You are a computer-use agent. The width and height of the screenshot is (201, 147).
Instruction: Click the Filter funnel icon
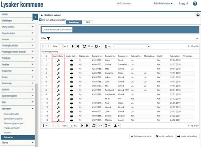pos(48,38)
